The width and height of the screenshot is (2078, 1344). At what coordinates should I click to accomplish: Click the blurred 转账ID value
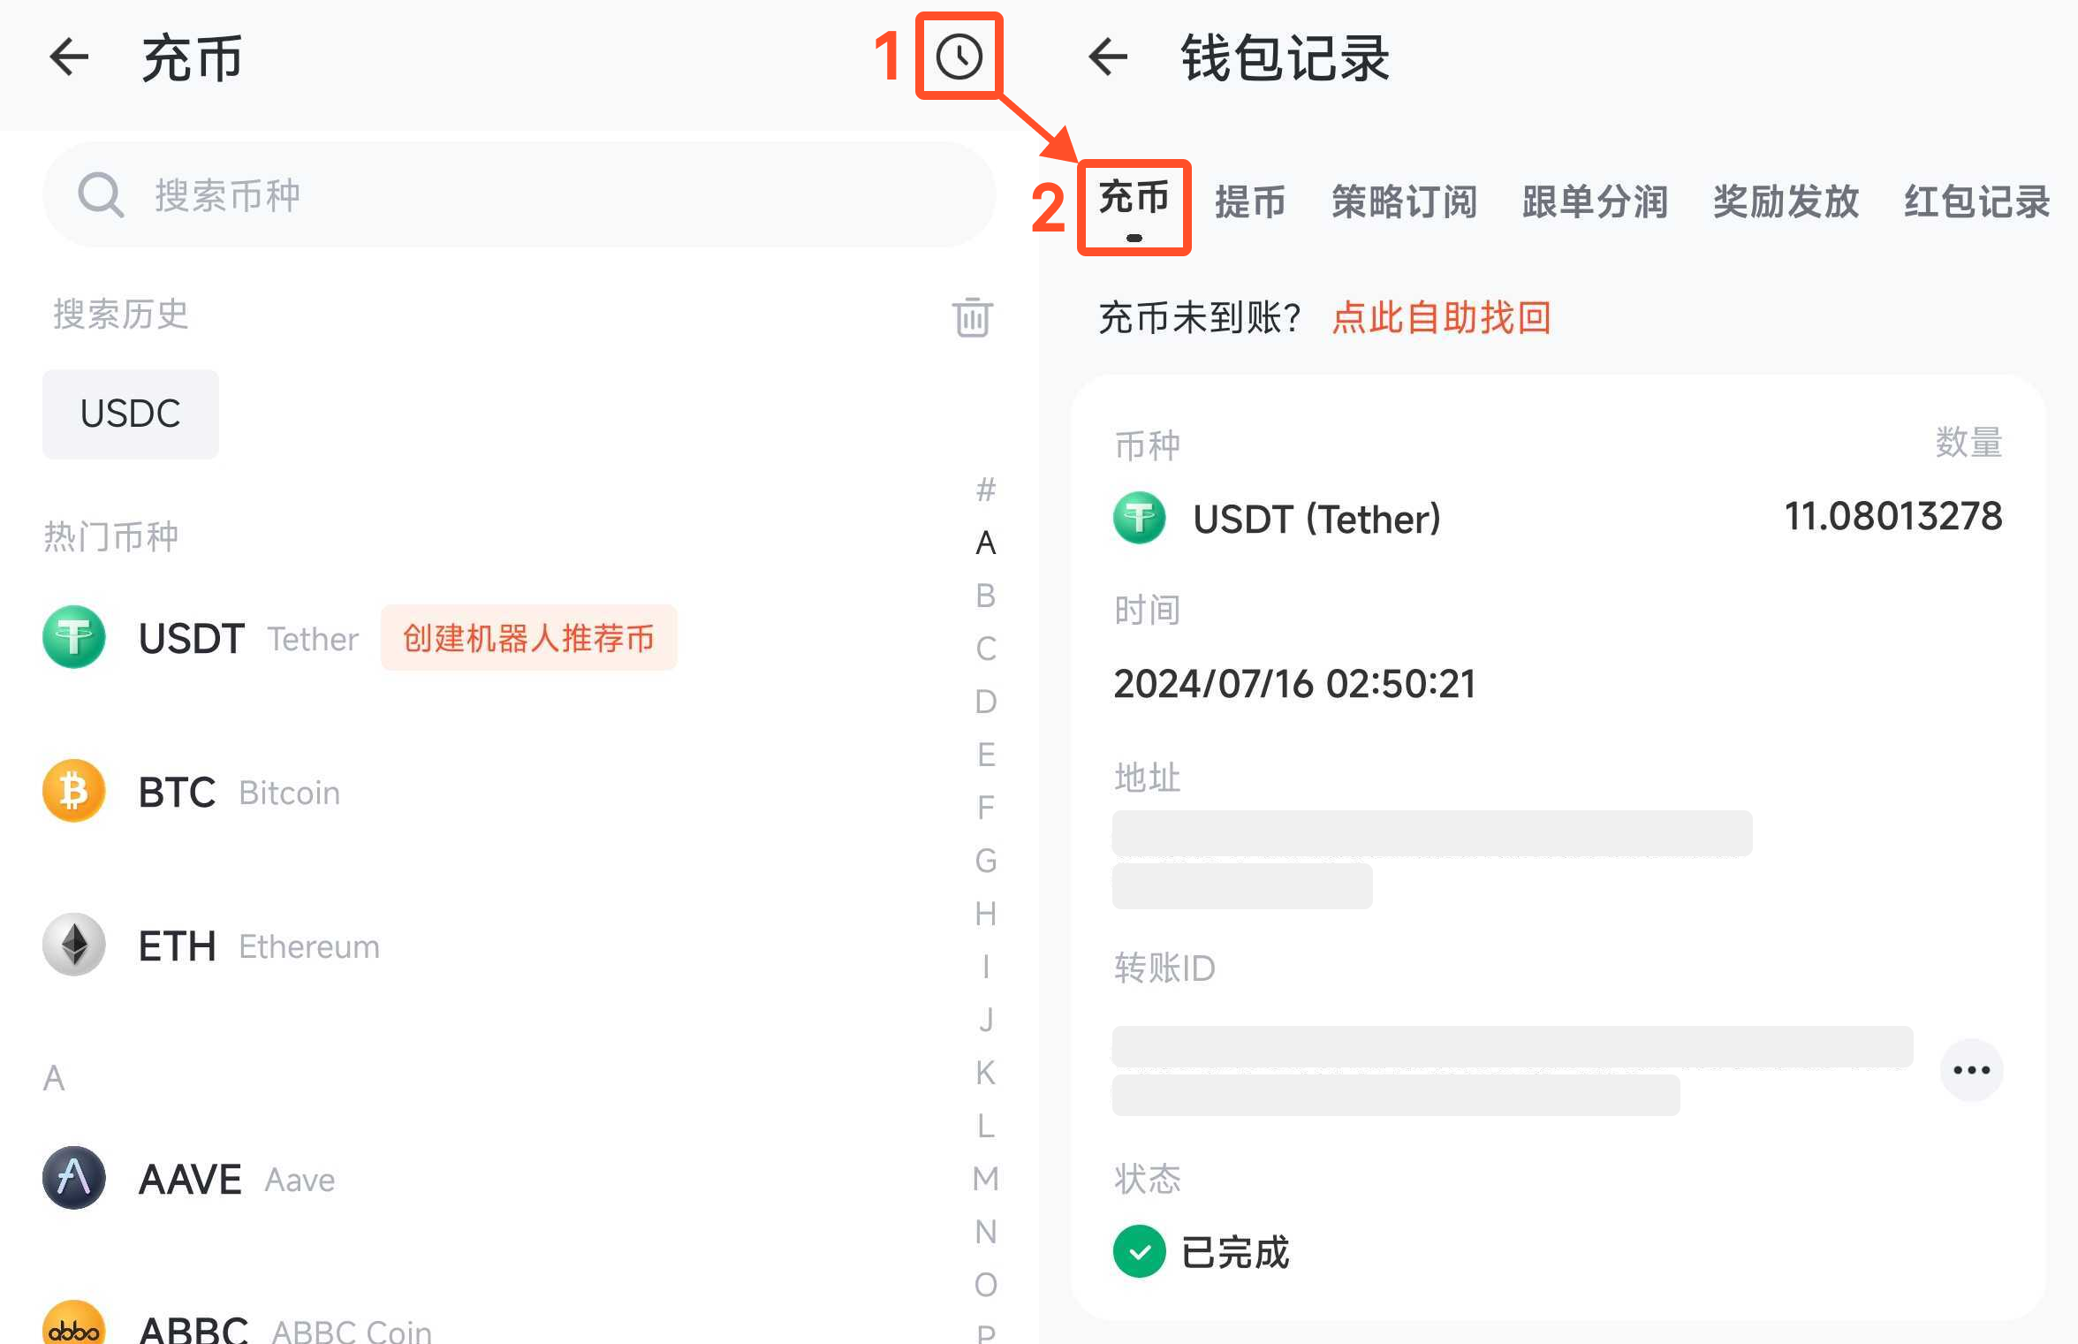[x=1513, y=1070]
